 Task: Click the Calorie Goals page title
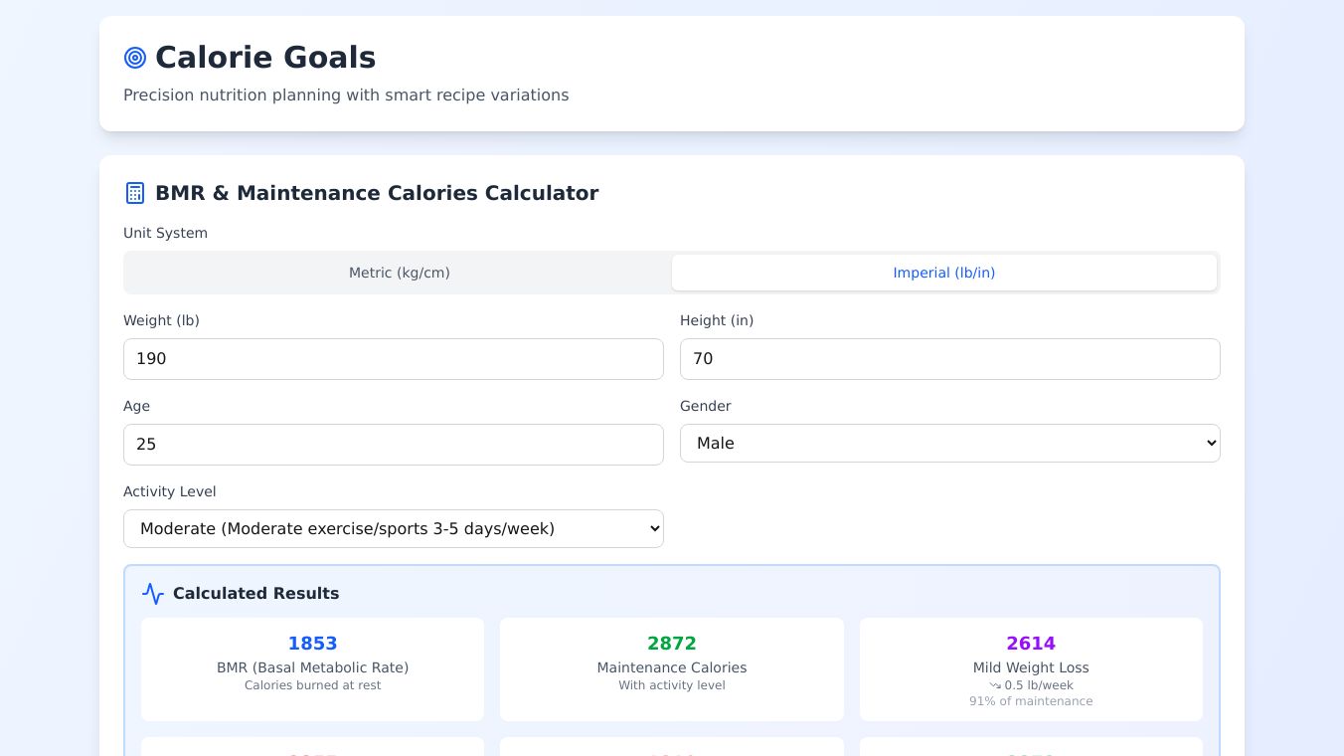point(265,58)
